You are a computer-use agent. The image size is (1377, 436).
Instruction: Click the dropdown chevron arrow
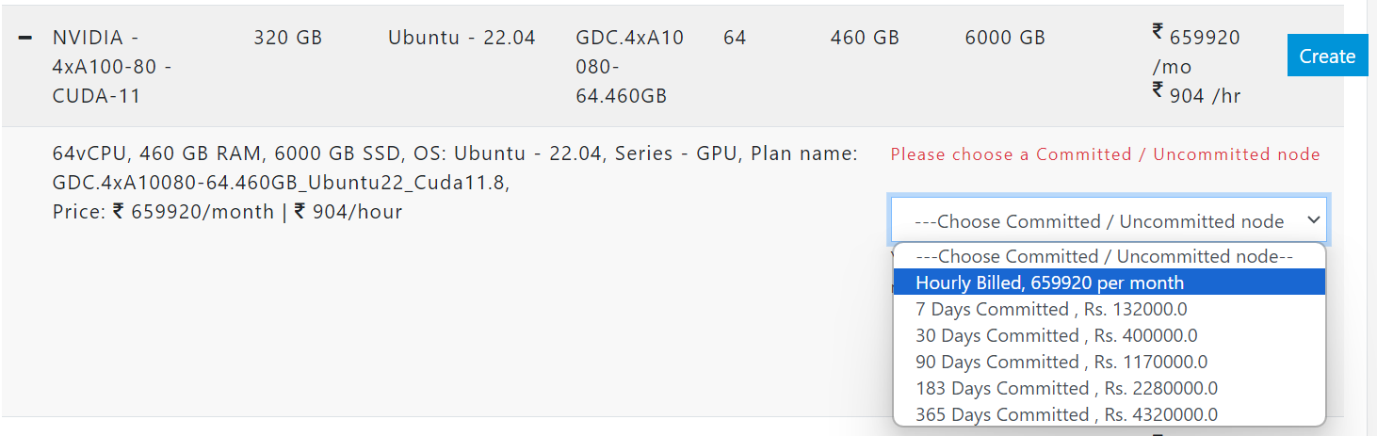point(1313,220)
